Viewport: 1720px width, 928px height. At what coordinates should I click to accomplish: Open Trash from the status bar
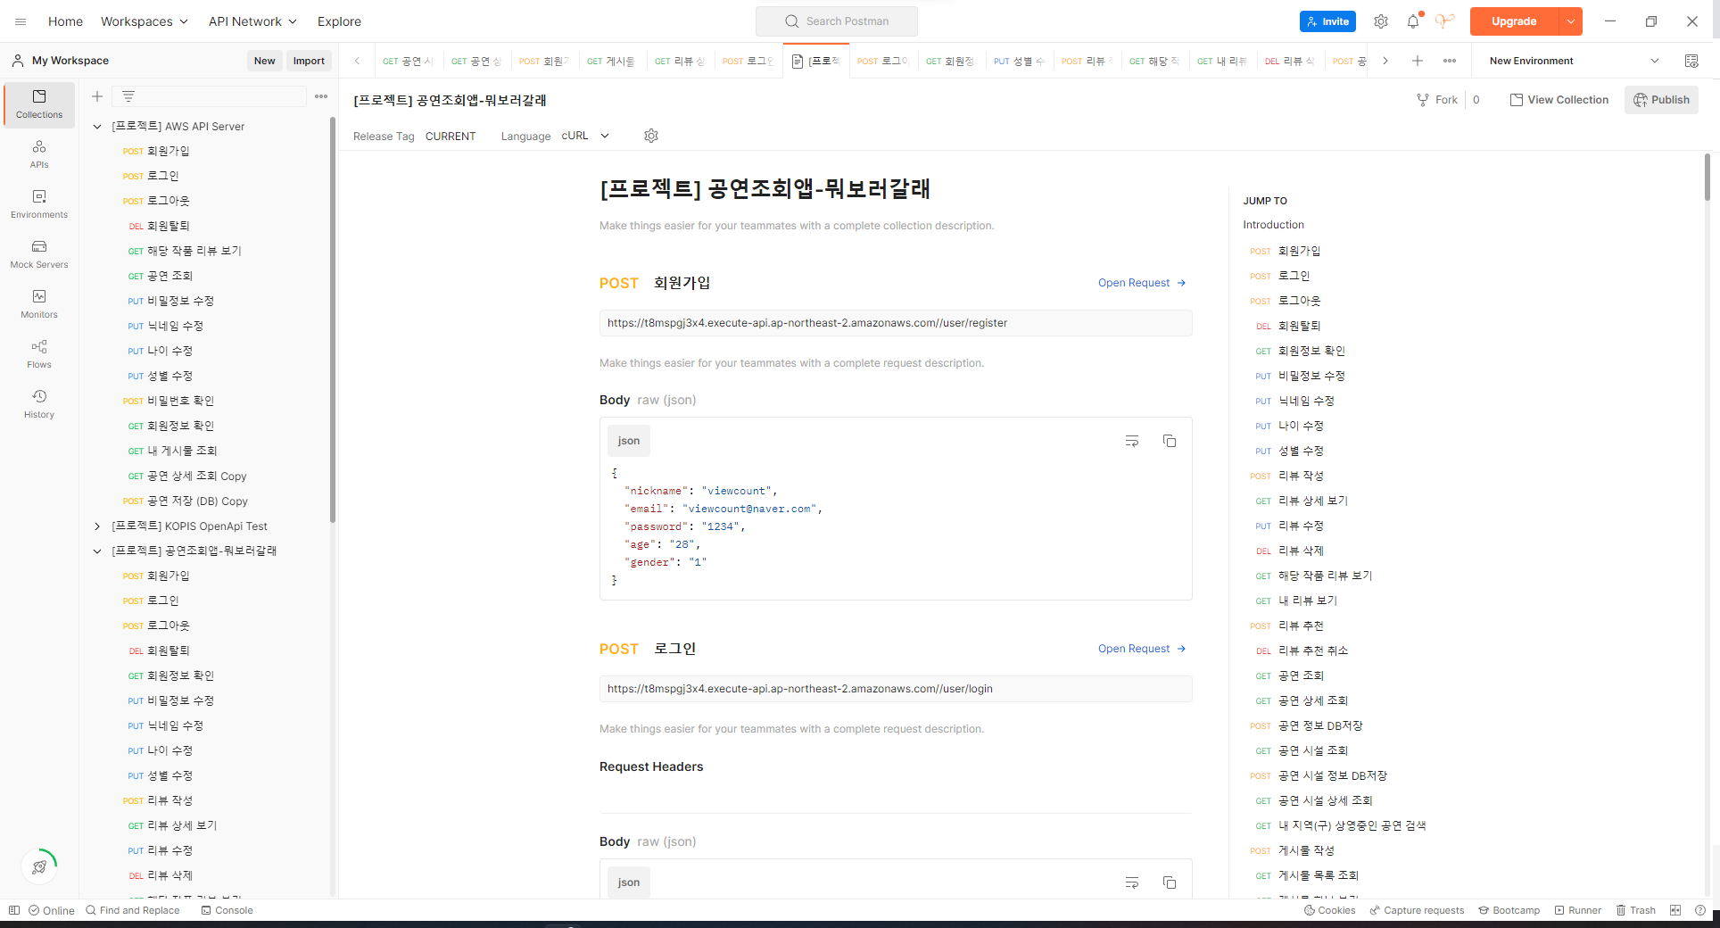tap(1635, 910)
